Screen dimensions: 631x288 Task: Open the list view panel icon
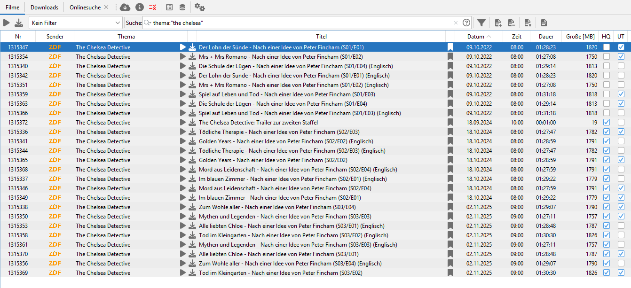tap(170, 7)
